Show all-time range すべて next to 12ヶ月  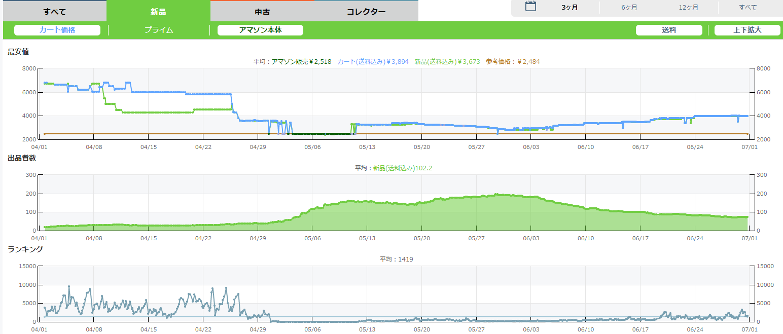click(748, 8)
